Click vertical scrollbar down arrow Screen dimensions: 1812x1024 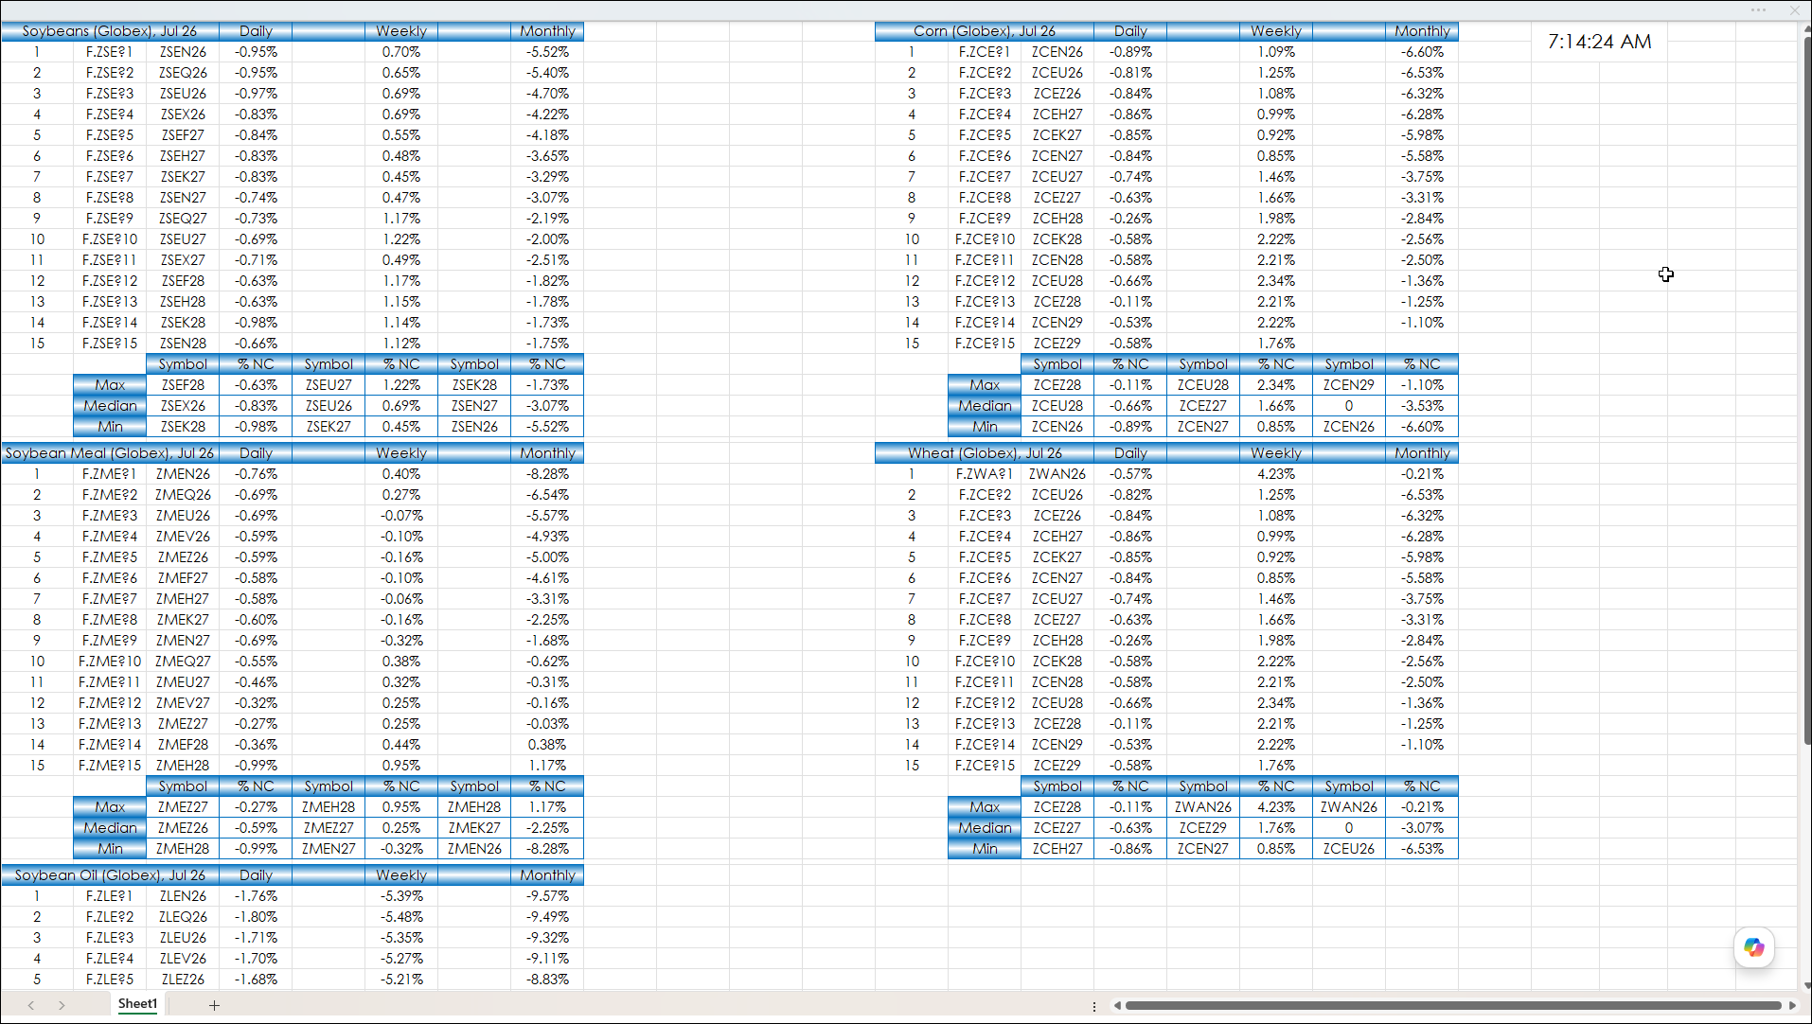(x=1806, y=986)
